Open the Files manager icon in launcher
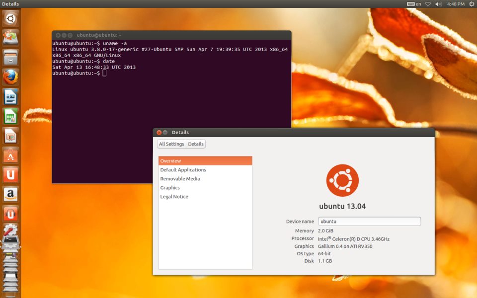This screenshot has height=298, width=477. click(10, 58)
